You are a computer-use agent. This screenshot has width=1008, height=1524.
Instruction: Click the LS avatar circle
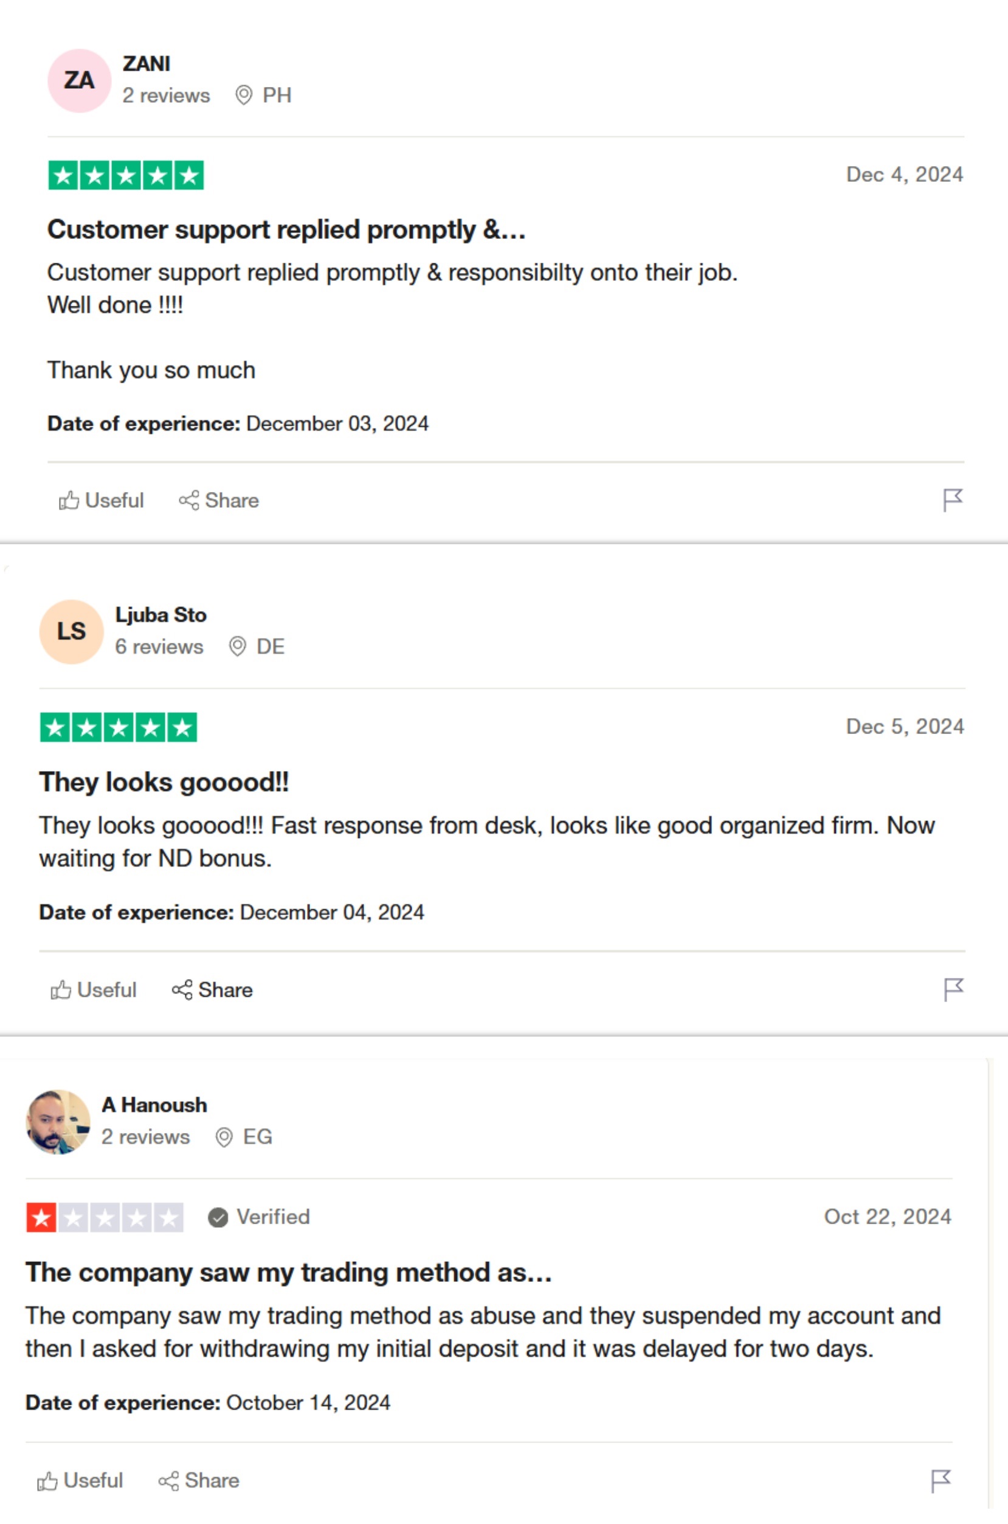coord(71,631)
